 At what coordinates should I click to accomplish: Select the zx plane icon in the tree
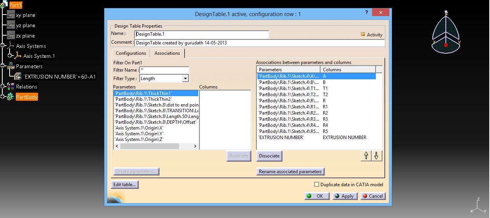[x=11, y=36]
